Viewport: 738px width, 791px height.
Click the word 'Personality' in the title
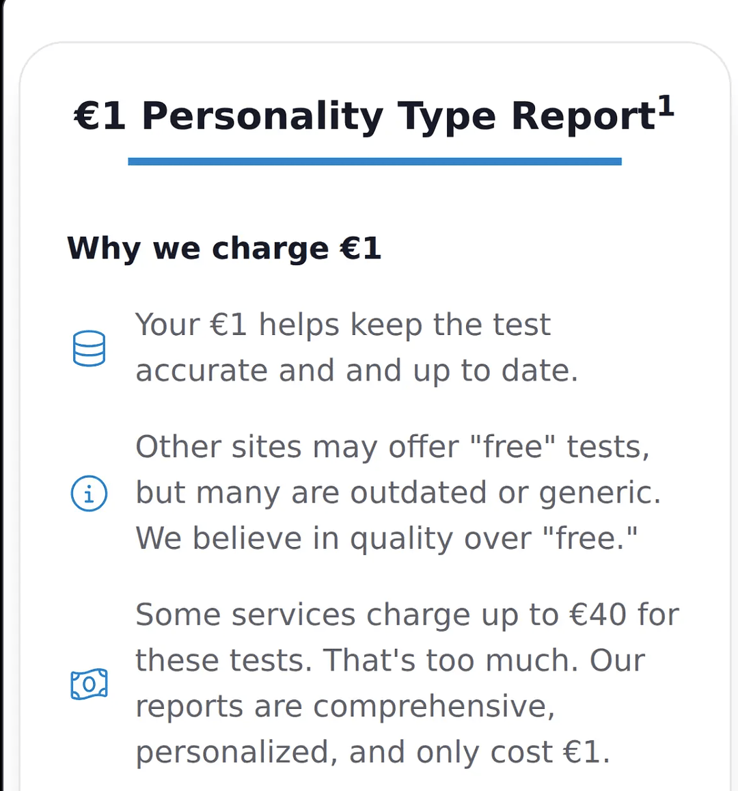click(262, 118)
